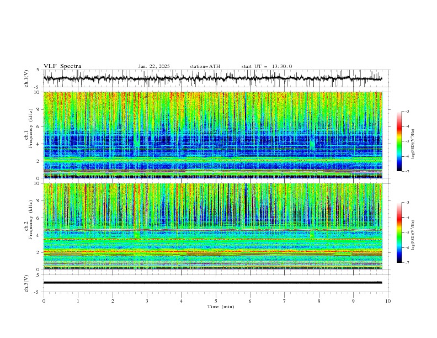Click inside the ch.2 spectrogram panel
The width and height of the screenshot is (437, 338).
click(212, 226)
